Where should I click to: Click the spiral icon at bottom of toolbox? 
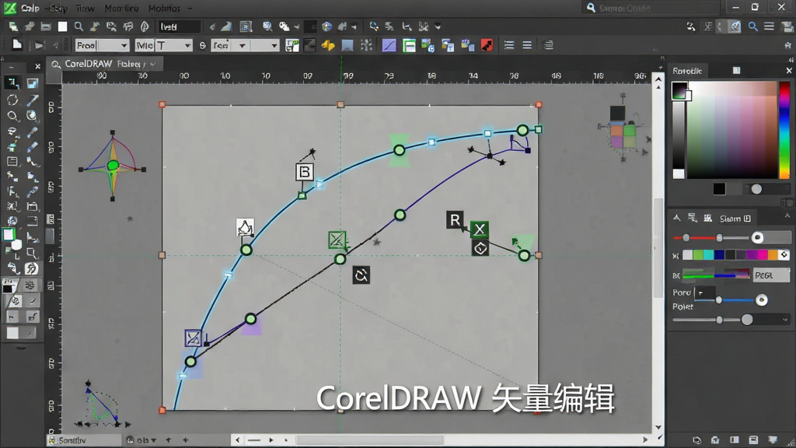[31, 268]
